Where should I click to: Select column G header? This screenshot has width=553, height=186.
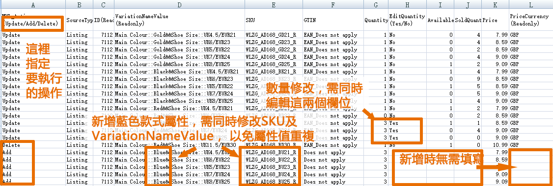tap(376, 4)
